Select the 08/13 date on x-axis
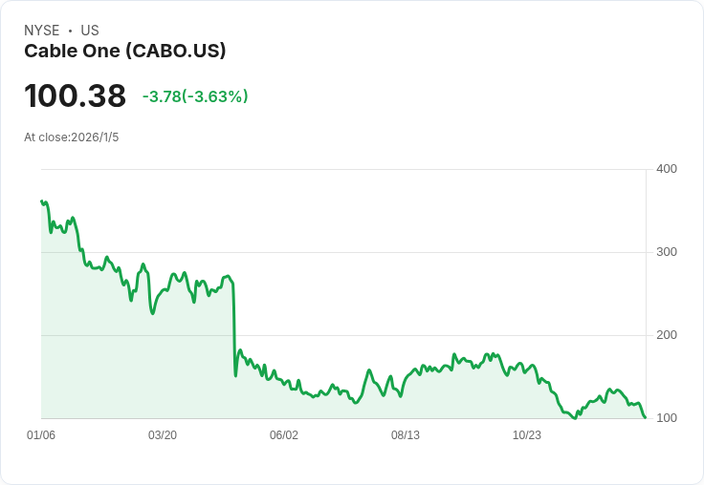 [406, 435]
